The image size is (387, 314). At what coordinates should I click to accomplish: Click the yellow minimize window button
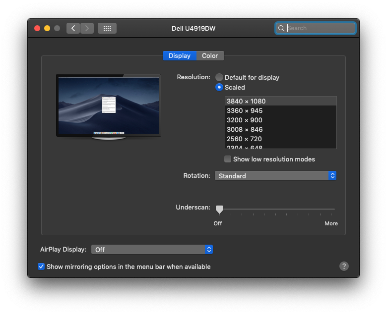(x=47, y=28)
